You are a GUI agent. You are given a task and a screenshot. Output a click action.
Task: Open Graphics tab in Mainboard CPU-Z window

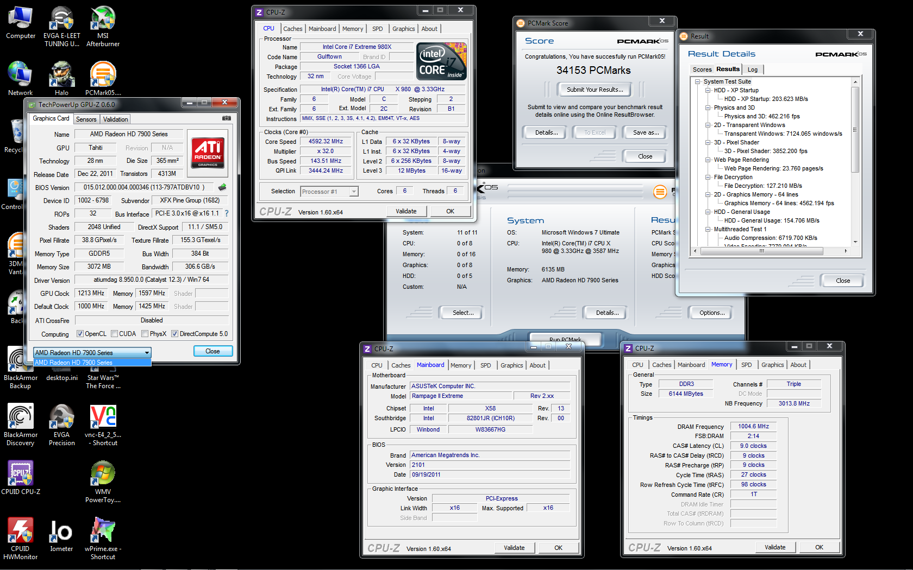tap(511, 365)
